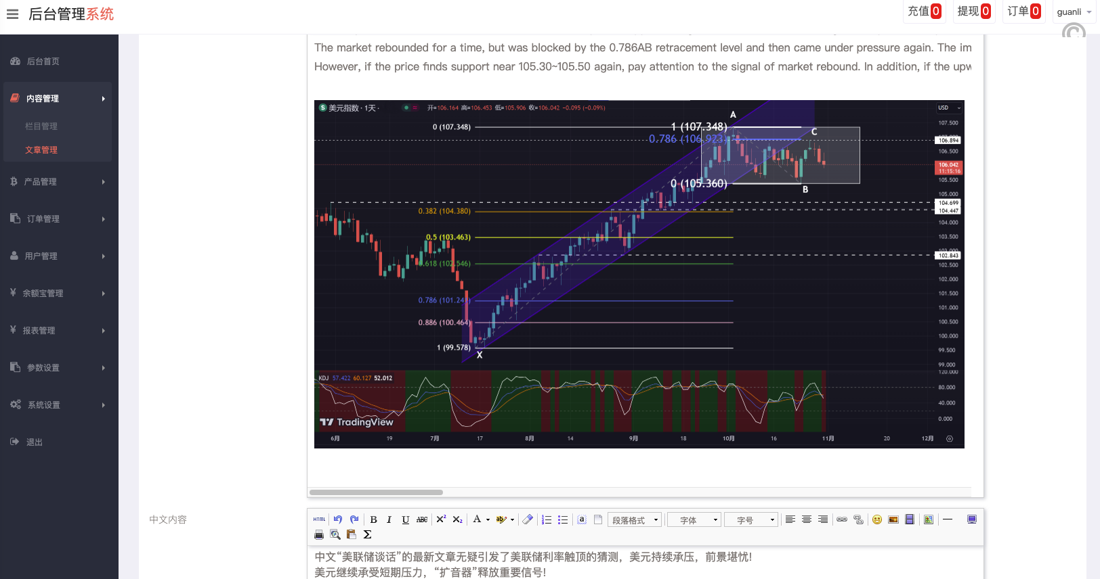Click the 退出 logout link
1100x579 pixels.
35,442
